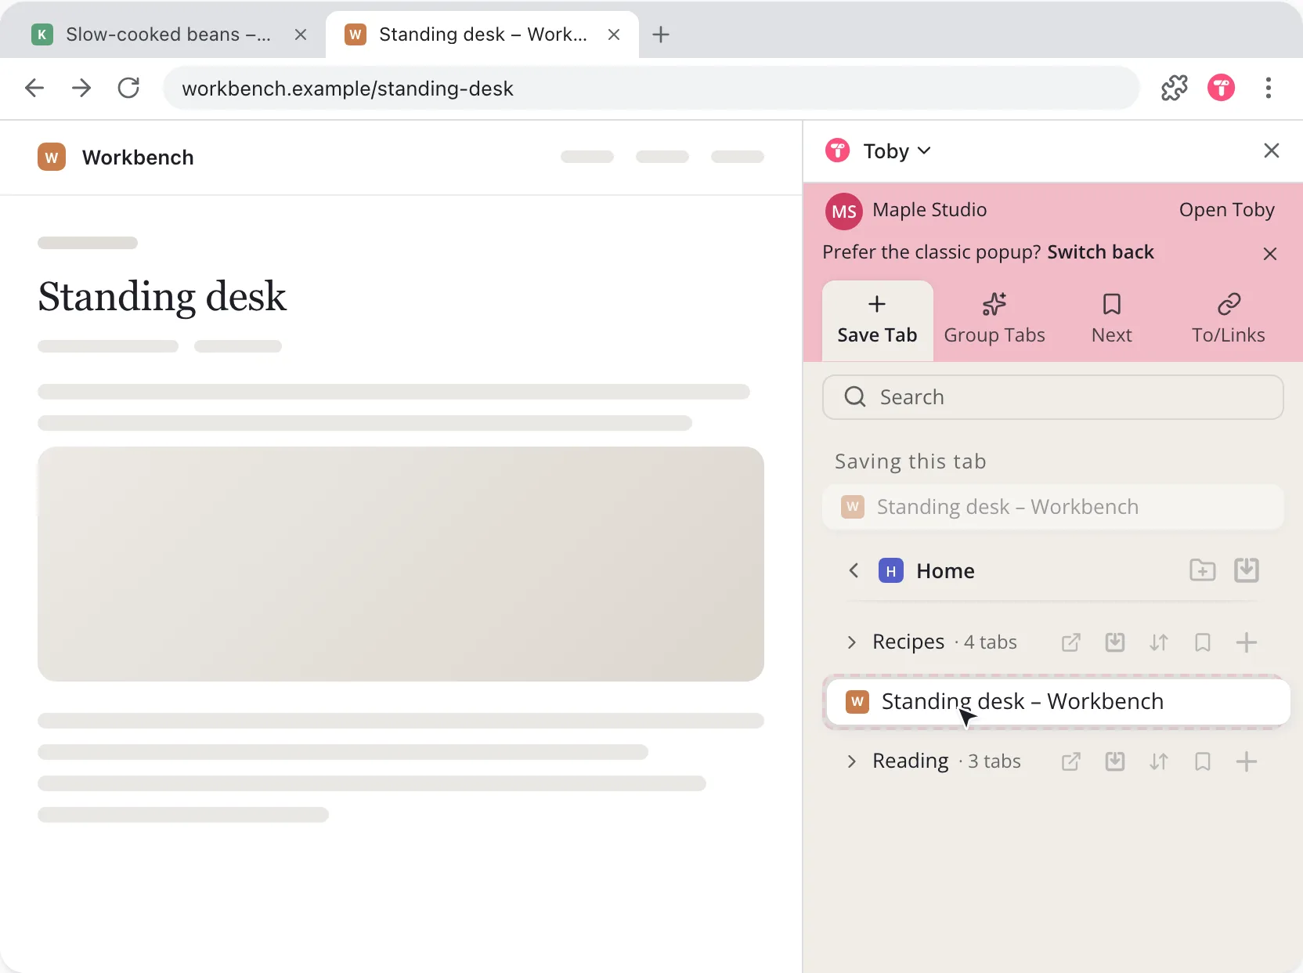Go back to previous page
This screenshot has width=1303, height=973.
[34, 88]
